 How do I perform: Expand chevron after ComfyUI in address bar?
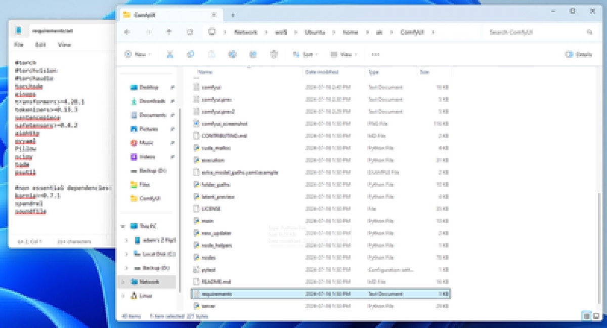pos(433,32)
